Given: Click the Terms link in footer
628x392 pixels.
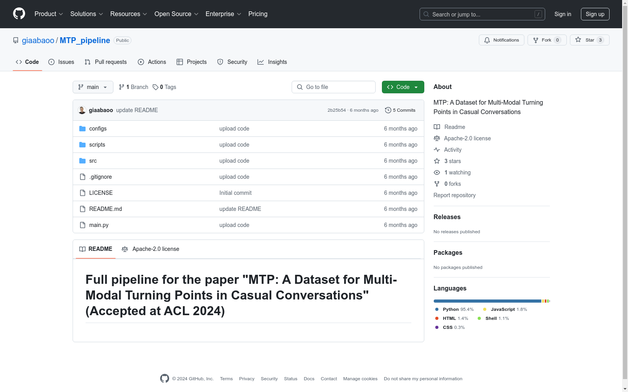Looking at the screenshot, I should point(226,379).
